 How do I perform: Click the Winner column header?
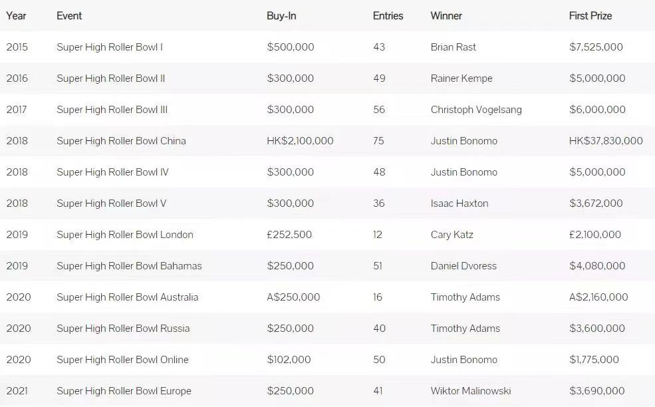[x=446, y=16]
